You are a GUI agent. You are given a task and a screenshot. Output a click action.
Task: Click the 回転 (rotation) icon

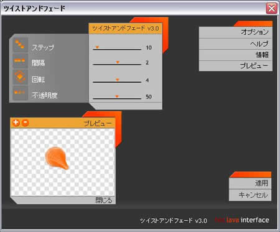point(20,77)
